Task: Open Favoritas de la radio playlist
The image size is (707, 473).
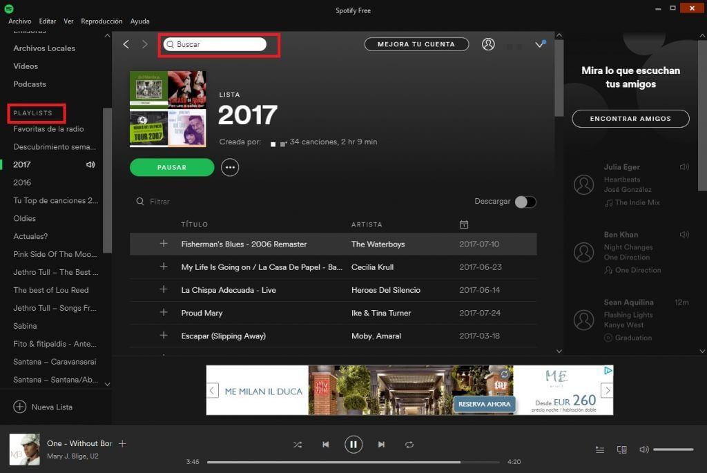Action: (49, 129)
